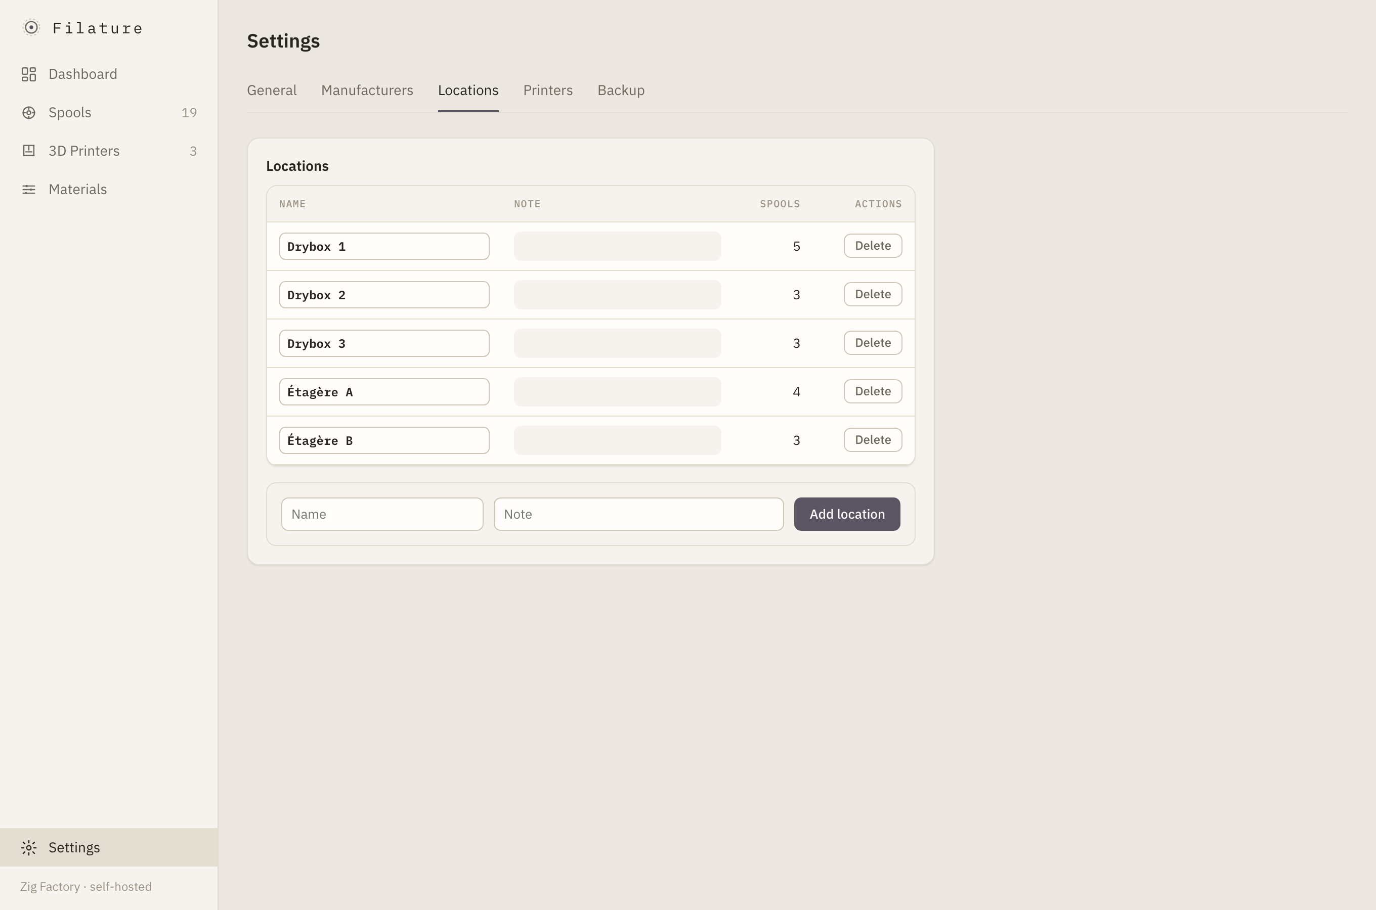
Task: Click spool count 4 for Étagère A
Action: click(x=797, y=392)
